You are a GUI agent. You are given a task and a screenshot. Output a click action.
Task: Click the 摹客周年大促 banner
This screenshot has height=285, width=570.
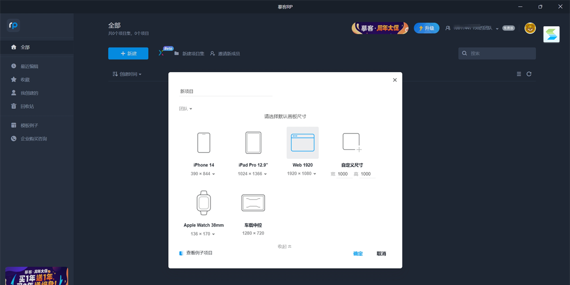pyautogui.click(x=380, y=28)
